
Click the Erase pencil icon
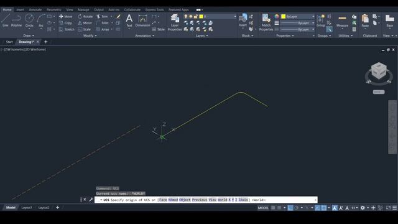[118, 17]
